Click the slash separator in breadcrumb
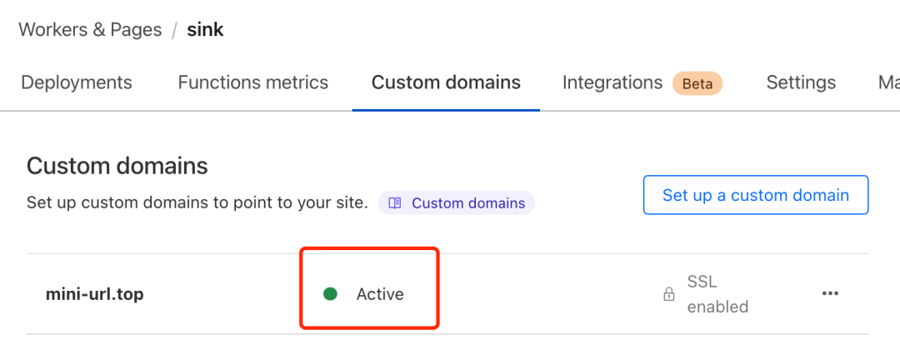 (174, 31)
